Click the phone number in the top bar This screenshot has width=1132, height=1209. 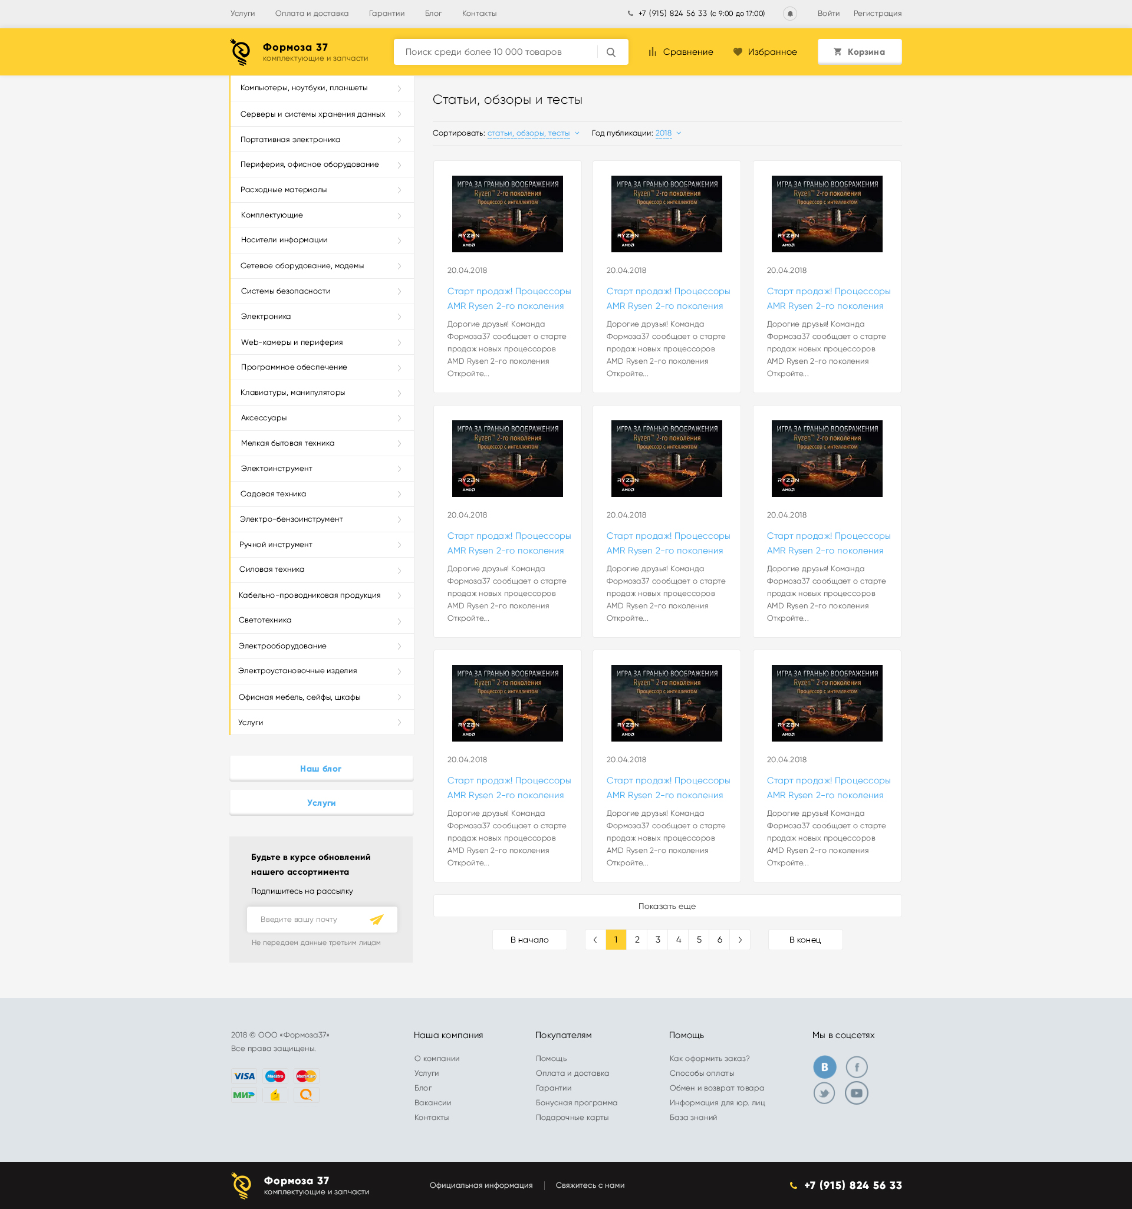672,14
